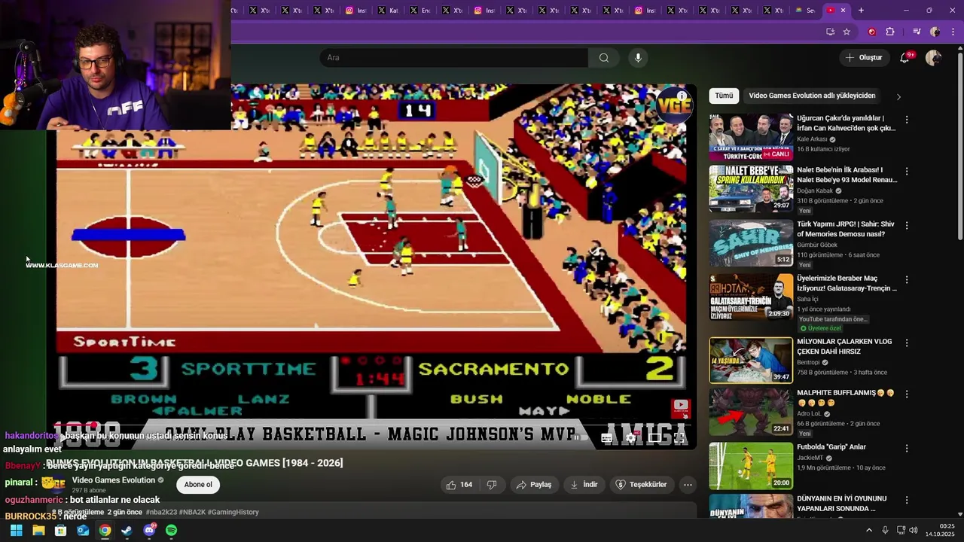This screenshot has width=964, height=542.
Task: Click the red extension icon in toolbar
Action: pos(872,32)
